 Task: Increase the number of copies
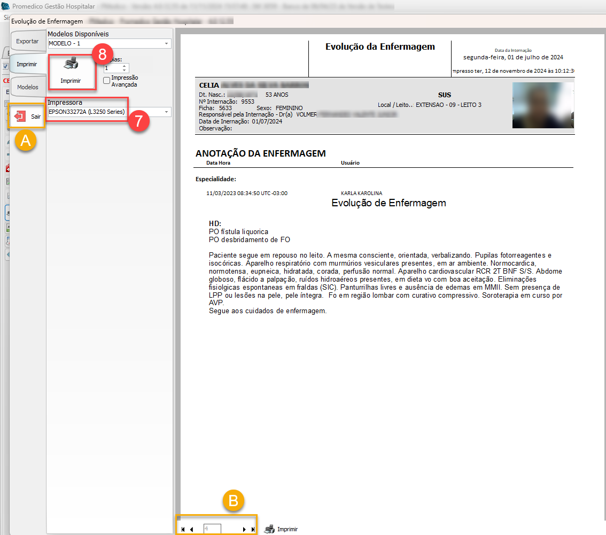[125, 66]
